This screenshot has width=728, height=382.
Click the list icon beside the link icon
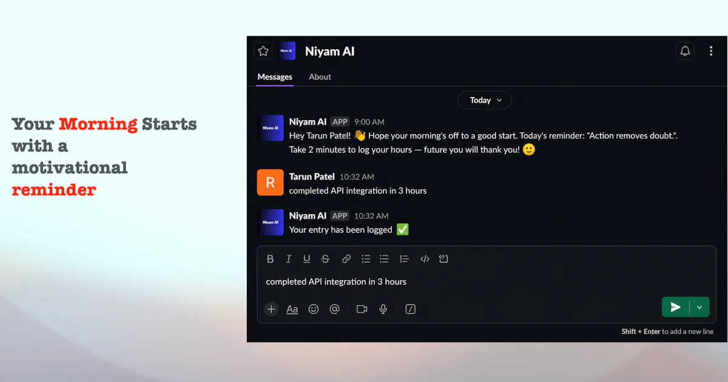coord(366,259)
